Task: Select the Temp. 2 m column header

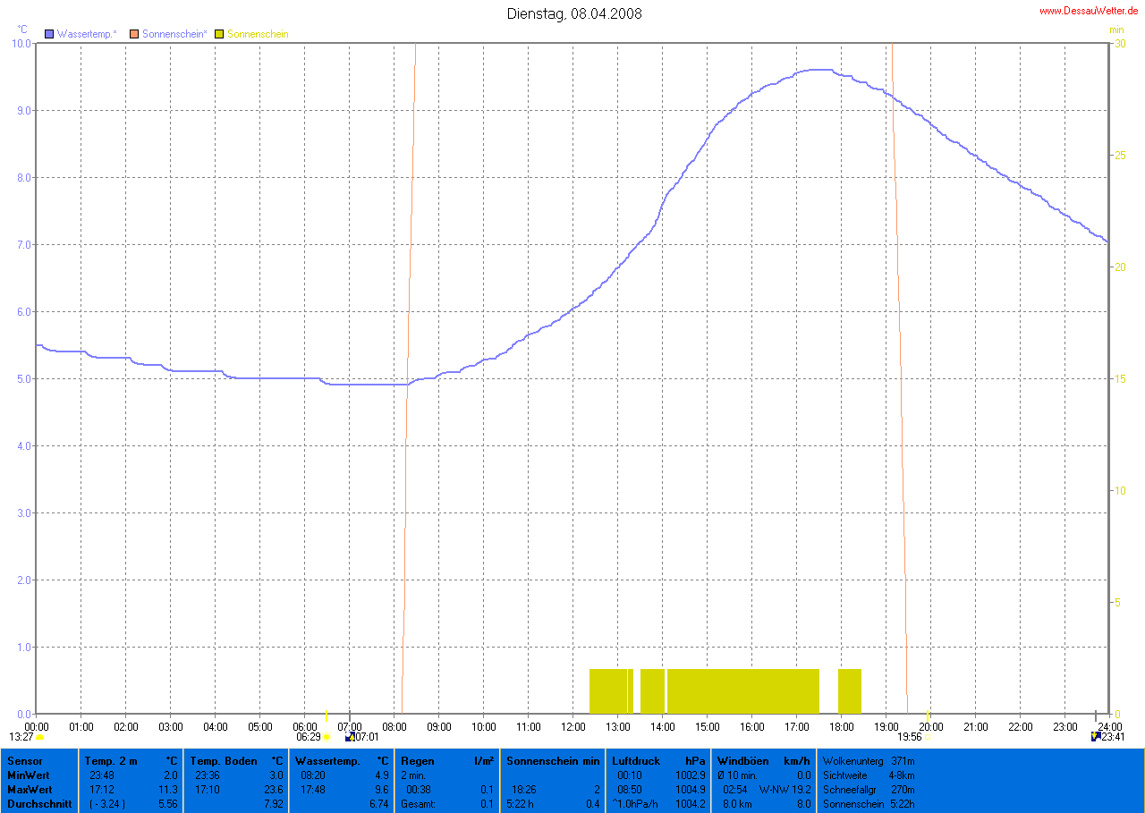Action: [x=111, y=761]
